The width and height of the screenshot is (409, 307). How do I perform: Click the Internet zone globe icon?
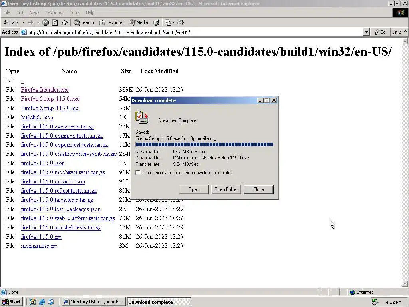(352, 292)
